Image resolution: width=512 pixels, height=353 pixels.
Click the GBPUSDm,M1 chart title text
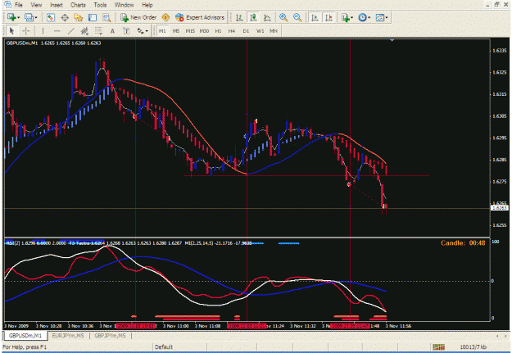pyautogui.click(x=22, y=43)
